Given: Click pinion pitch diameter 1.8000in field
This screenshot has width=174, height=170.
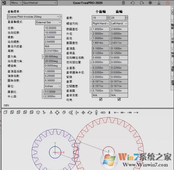Looking at the screenshot, I should pyautogui.click(x=100, y=29).
